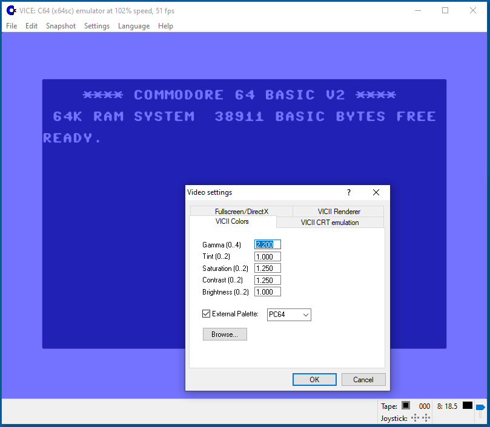The width and height of the screenshot is (490, 427).
Task: Click the Gamma (0..4) label
Action: tap(222, 245)
